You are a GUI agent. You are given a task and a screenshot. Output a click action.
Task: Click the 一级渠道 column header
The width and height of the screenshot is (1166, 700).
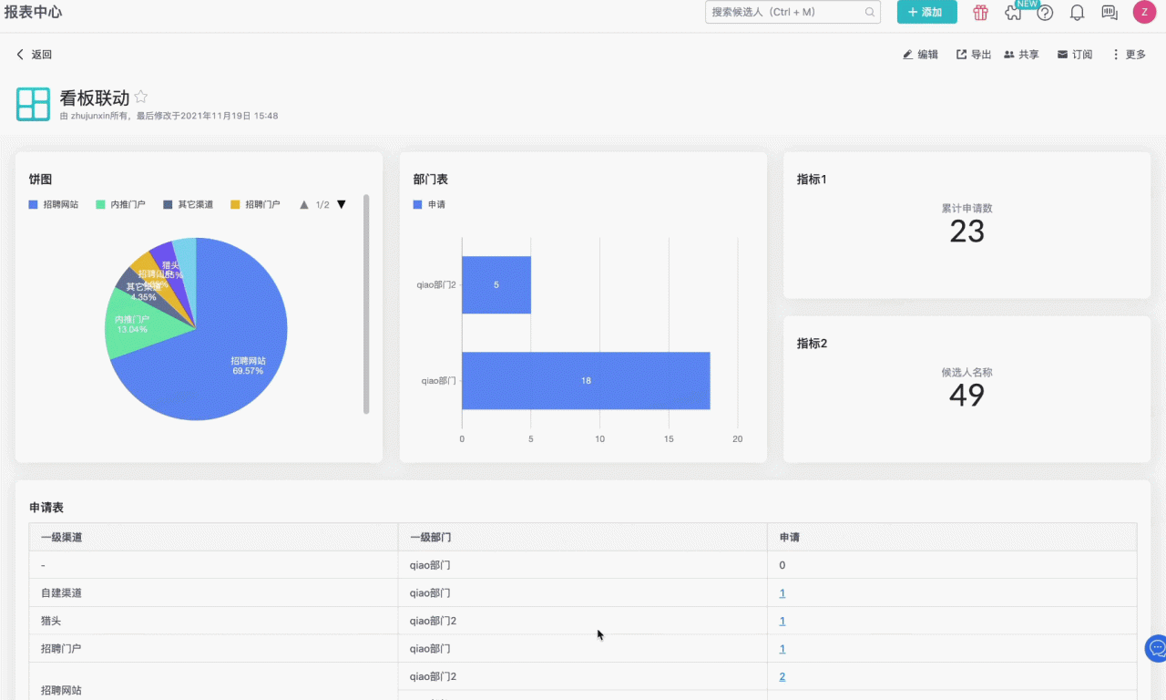click(213, 538)
